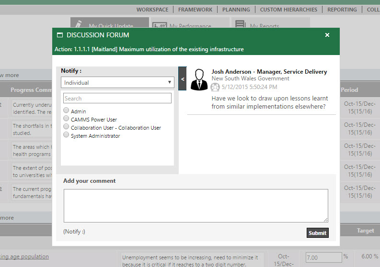
Task: Submit the comment
Action: 318,233
